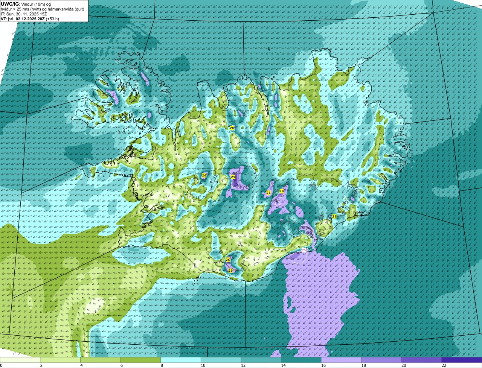Pick the 6–8 m/s olive green legend swatch
The height and width of the screenshot is (368, 482).
[x=140, y=360]
